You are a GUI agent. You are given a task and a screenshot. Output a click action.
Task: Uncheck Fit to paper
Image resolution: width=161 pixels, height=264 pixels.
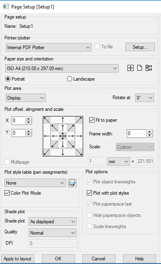tap(92, 120)
